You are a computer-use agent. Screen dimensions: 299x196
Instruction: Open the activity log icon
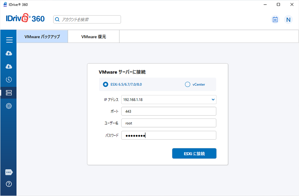tap(275, 20)
